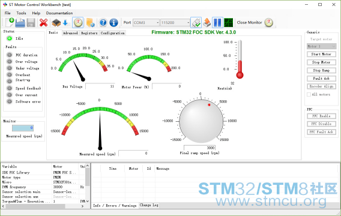Select the SDK FOC Library row
Screen dimensions: 341x216
click(x=43, y=173)
